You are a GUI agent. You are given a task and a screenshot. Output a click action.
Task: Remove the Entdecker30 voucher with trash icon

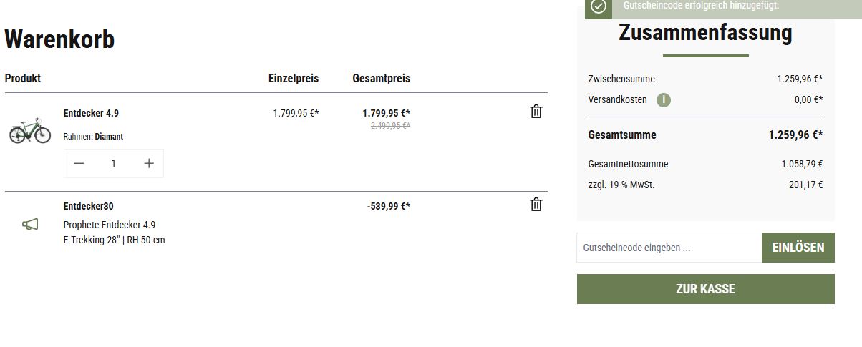(536, 205)
